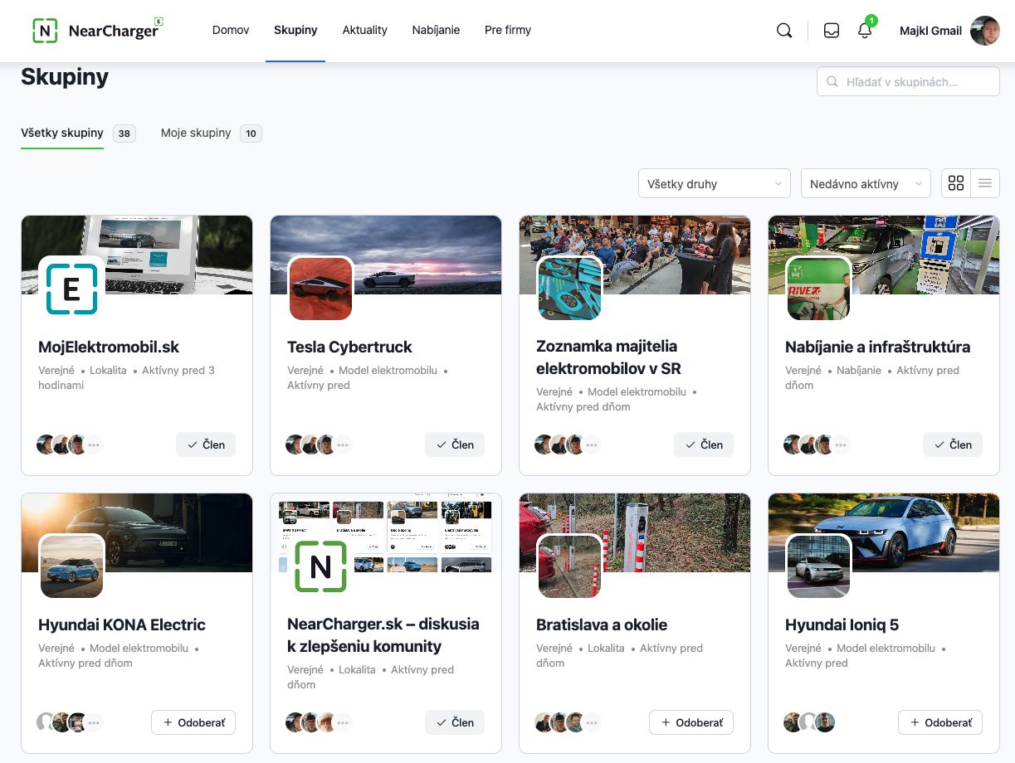
Task: Show more members of Tesla Cybertruck
Action: 344,445
